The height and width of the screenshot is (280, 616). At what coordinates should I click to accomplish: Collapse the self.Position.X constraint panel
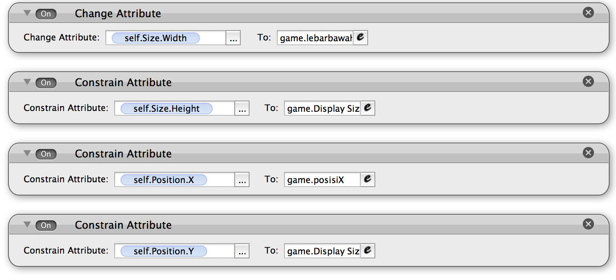click(27, 153)
